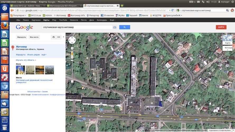The height and width of the screenshot is (132, 235).
Task: Open YouTube in Google bar
Action: [63, 20]
